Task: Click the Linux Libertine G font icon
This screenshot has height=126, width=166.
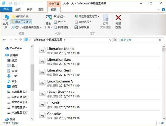Action: pos(42,94)
